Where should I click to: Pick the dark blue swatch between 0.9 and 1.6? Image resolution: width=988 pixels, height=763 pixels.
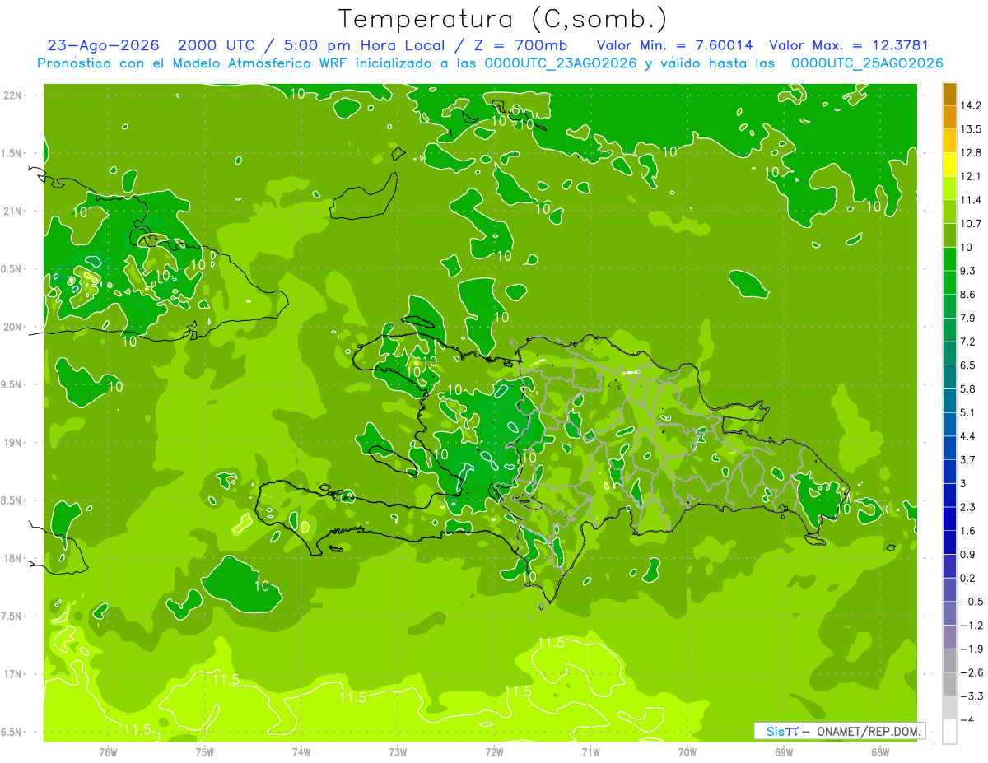pos(949,542)
